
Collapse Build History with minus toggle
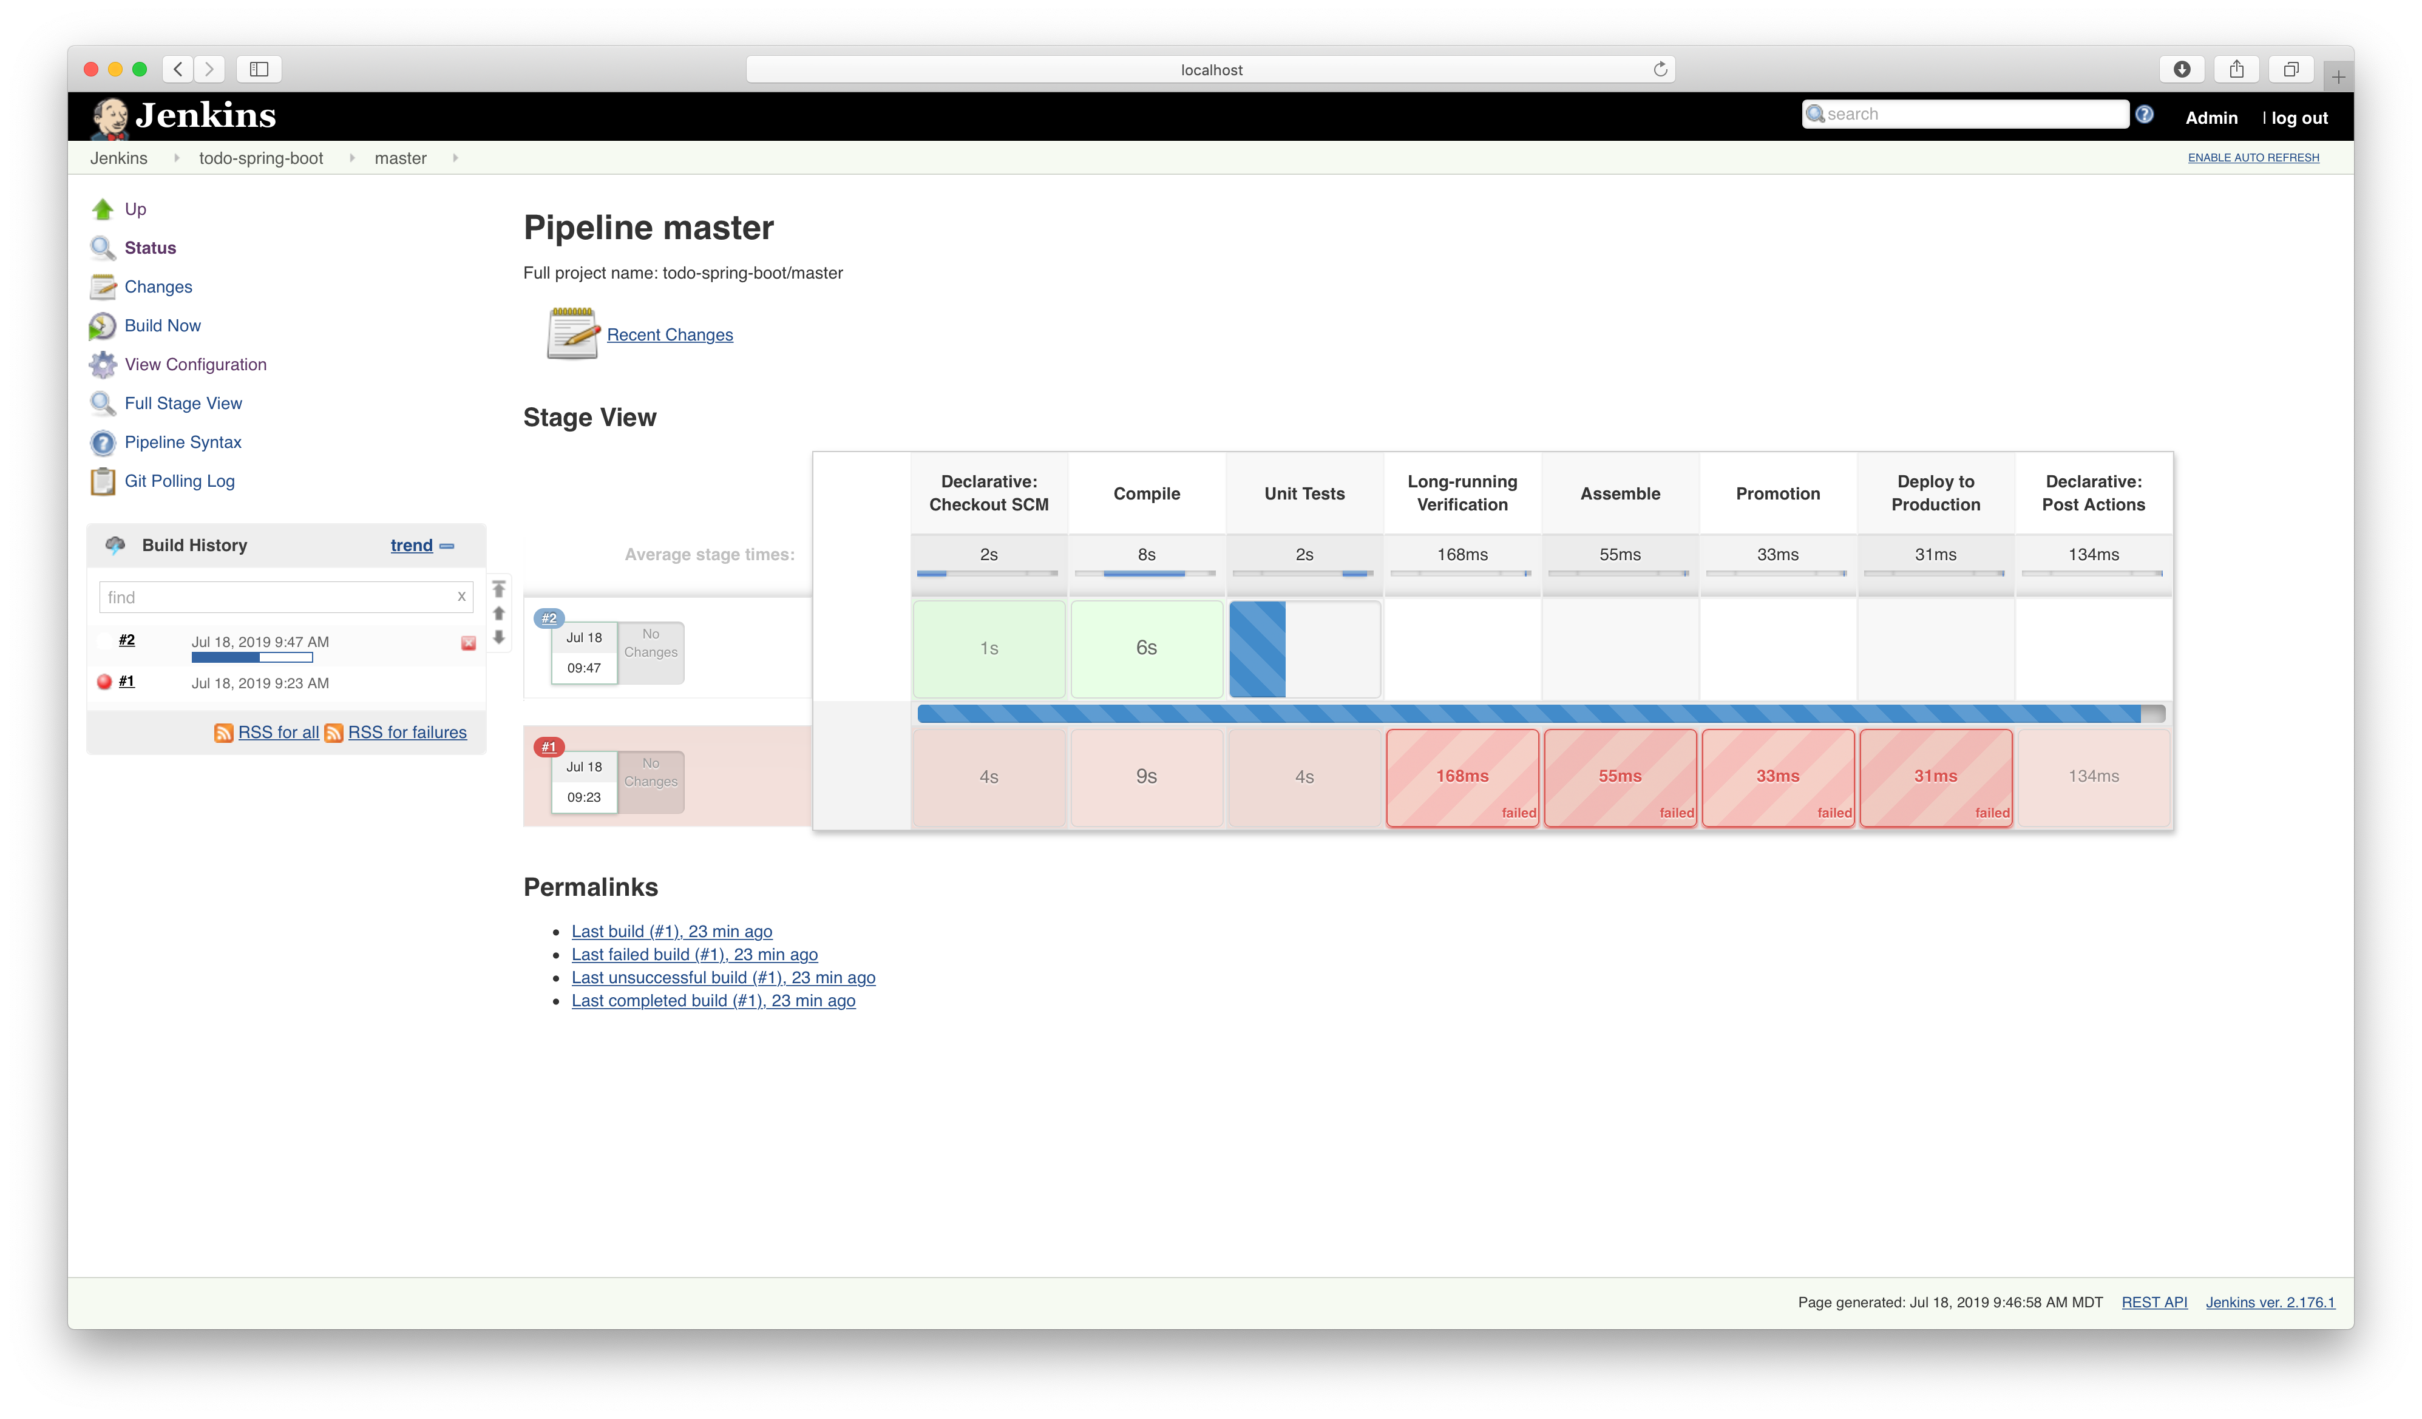pyautogui.click(x=447, y=546)
